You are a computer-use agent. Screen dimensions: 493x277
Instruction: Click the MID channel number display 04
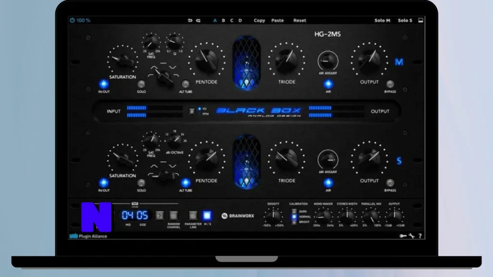tap(128, 215)
